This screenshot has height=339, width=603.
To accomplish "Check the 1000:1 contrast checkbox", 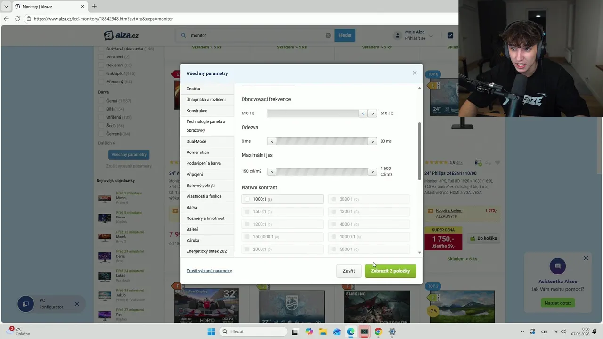I will [x=247, y=199].
